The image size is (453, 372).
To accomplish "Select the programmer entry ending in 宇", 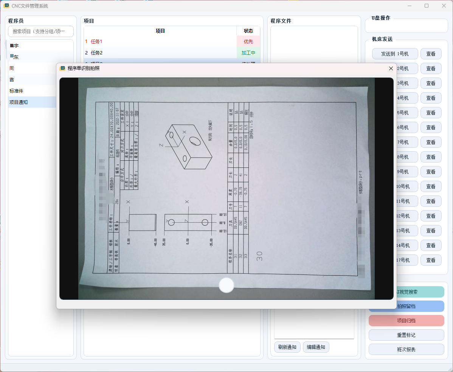I will tap(41, 46).
